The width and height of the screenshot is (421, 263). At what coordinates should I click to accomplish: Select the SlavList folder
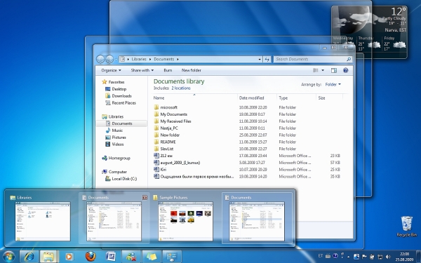[x=167, y=149]
